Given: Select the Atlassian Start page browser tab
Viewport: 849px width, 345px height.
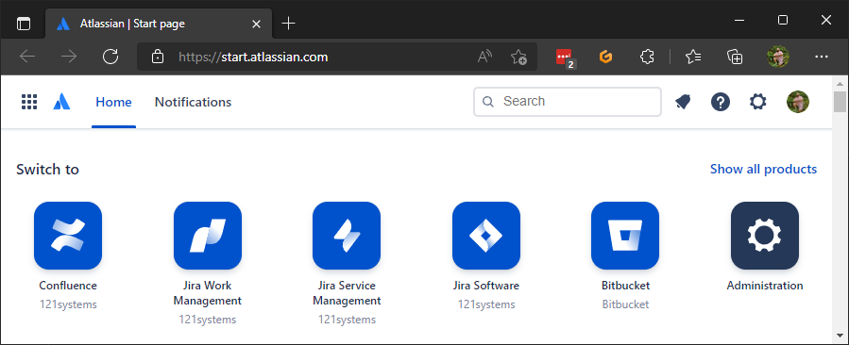Looking at the screenshot, I should coord(159,24).
